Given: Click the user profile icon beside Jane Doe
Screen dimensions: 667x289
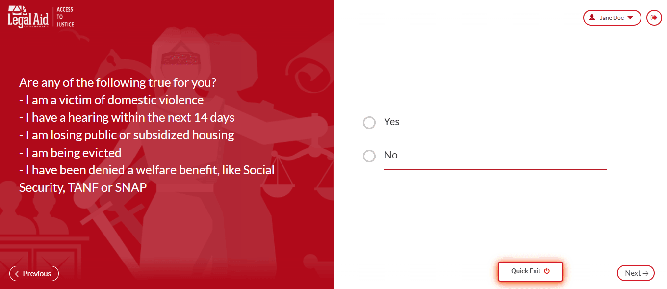Looking at the screenshot, I should coord(592,18).
